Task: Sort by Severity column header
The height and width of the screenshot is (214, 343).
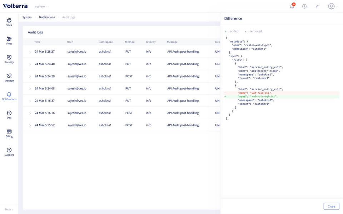Action: coord(150,42)
